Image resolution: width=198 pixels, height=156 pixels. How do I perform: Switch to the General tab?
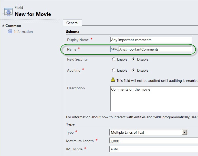point(72,23)
